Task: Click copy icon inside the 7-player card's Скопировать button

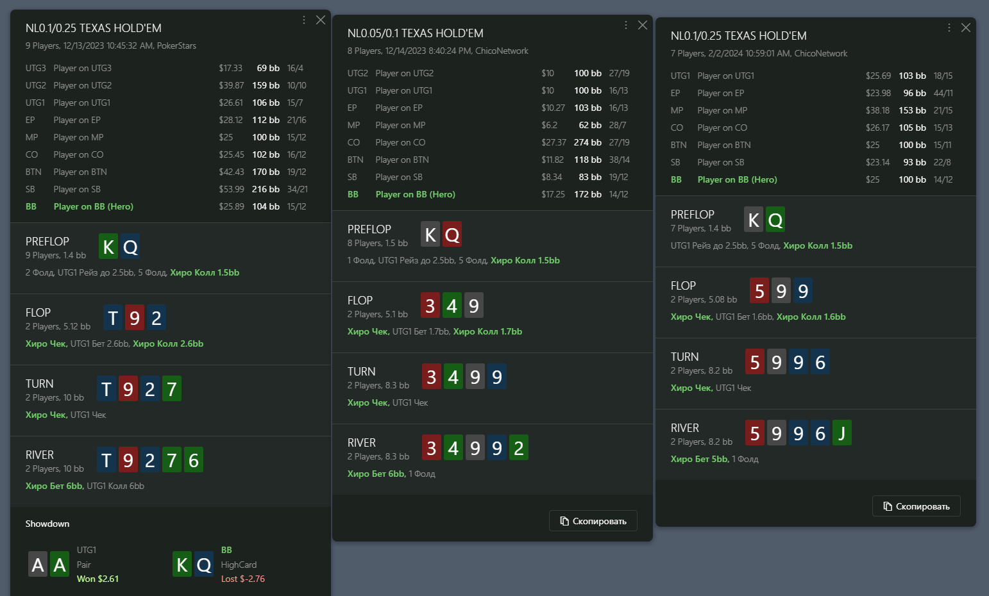Action: point(888,506)
